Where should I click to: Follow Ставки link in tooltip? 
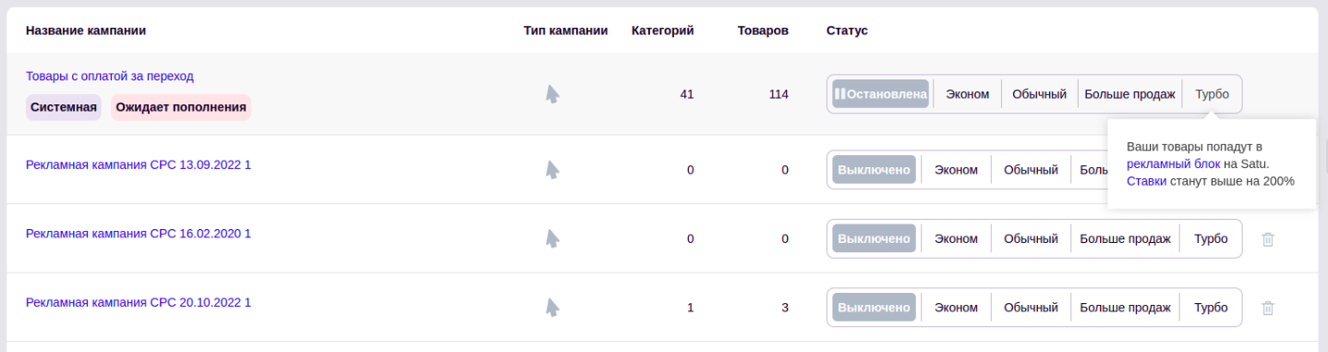[1146, 181]
